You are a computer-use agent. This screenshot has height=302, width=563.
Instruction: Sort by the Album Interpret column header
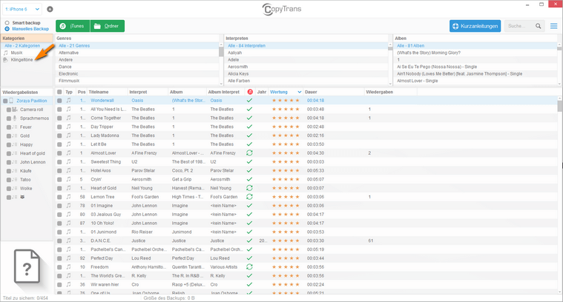point(224,92)
